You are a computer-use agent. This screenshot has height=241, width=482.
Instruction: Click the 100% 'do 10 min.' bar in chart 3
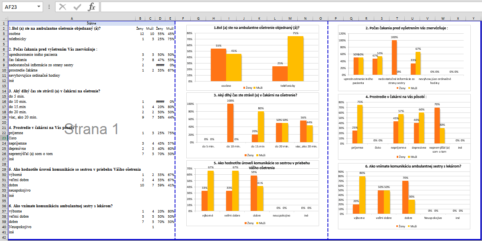(x=230, y=123)
